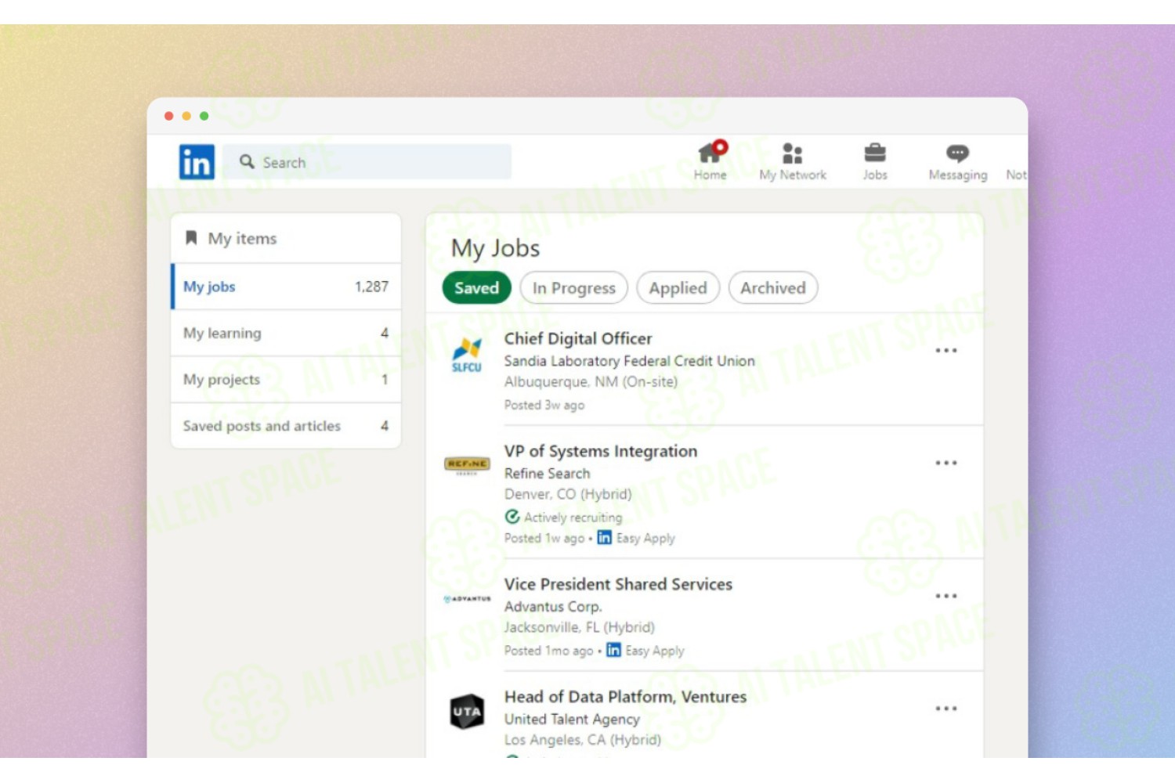Open My projects in sidebar
The width and height of the screenshot is (1175, 783).
tap(286, 379)
